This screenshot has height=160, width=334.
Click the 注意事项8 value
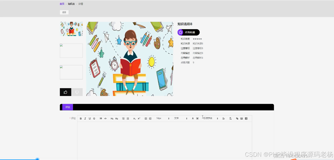pos(198,48)
